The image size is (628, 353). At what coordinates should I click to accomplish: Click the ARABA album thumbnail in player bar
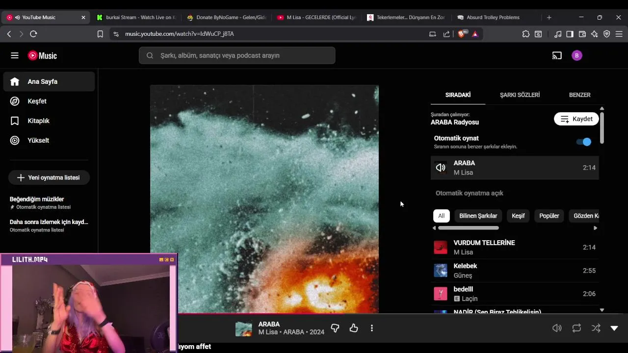pos(244,328)
